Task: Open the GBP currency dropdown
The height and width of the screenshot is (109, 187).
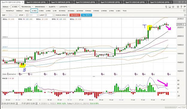Action: coord(5,15)
